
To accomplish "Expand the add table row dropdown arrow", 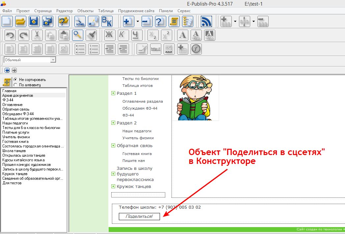I will (235, 21).
